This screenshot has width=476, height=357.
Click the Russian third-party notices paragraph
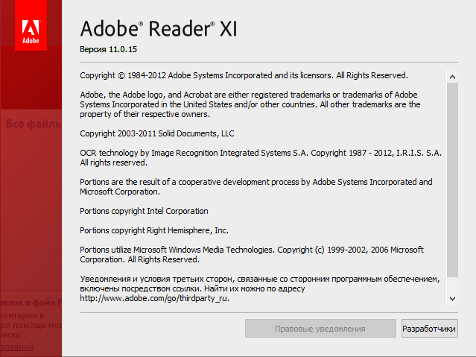(258, 283)
